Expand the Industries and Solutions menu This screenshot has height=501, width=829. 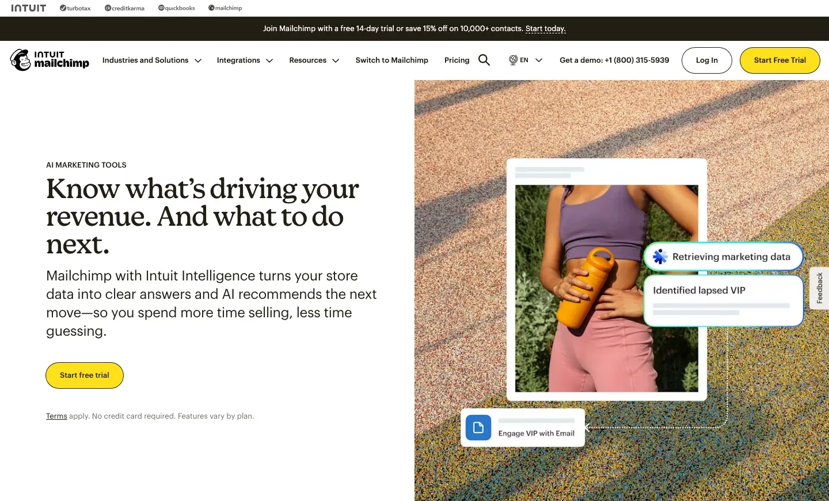click(x=152, y=60)
